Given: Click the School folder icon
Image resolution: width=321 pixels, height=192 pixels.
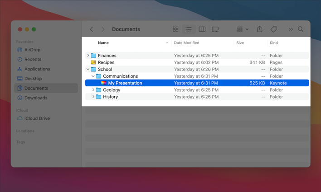Looking at the screenshot, I should click(93, 70).
